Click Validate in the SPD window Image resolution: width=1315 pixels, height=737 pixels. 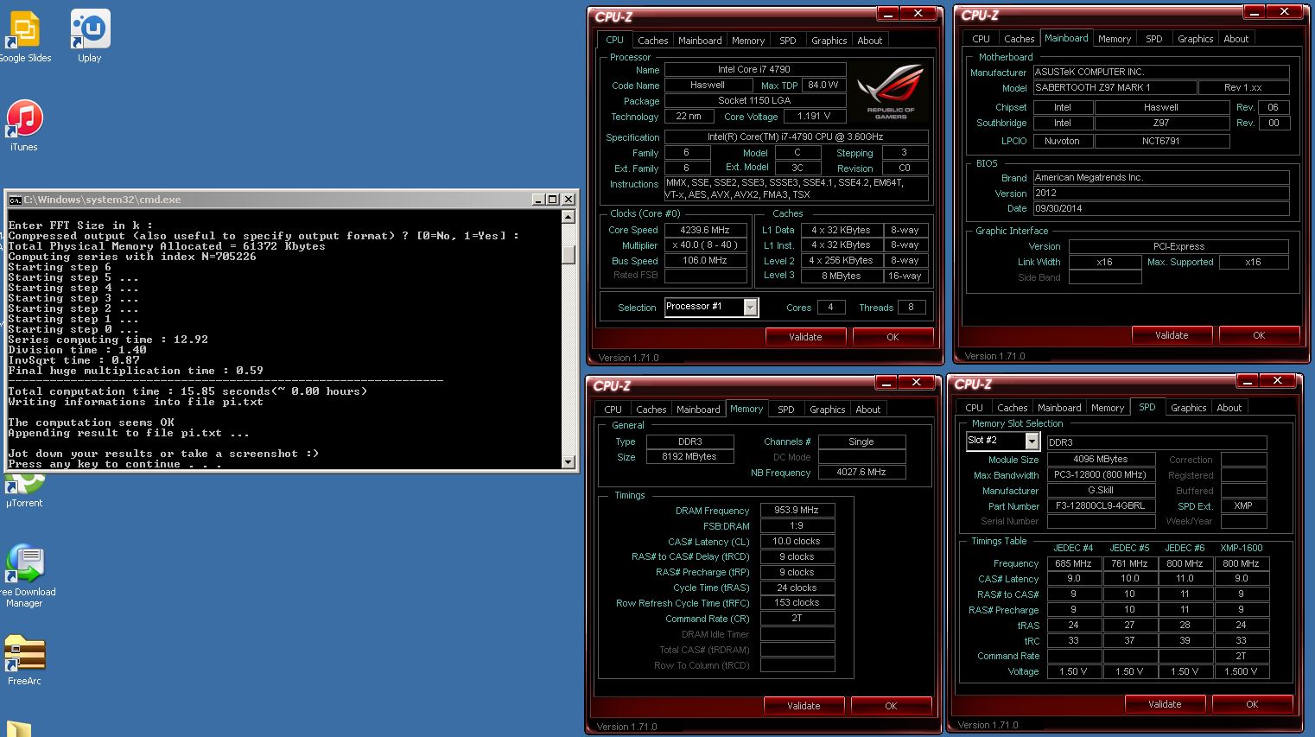tap(1165, 704)
